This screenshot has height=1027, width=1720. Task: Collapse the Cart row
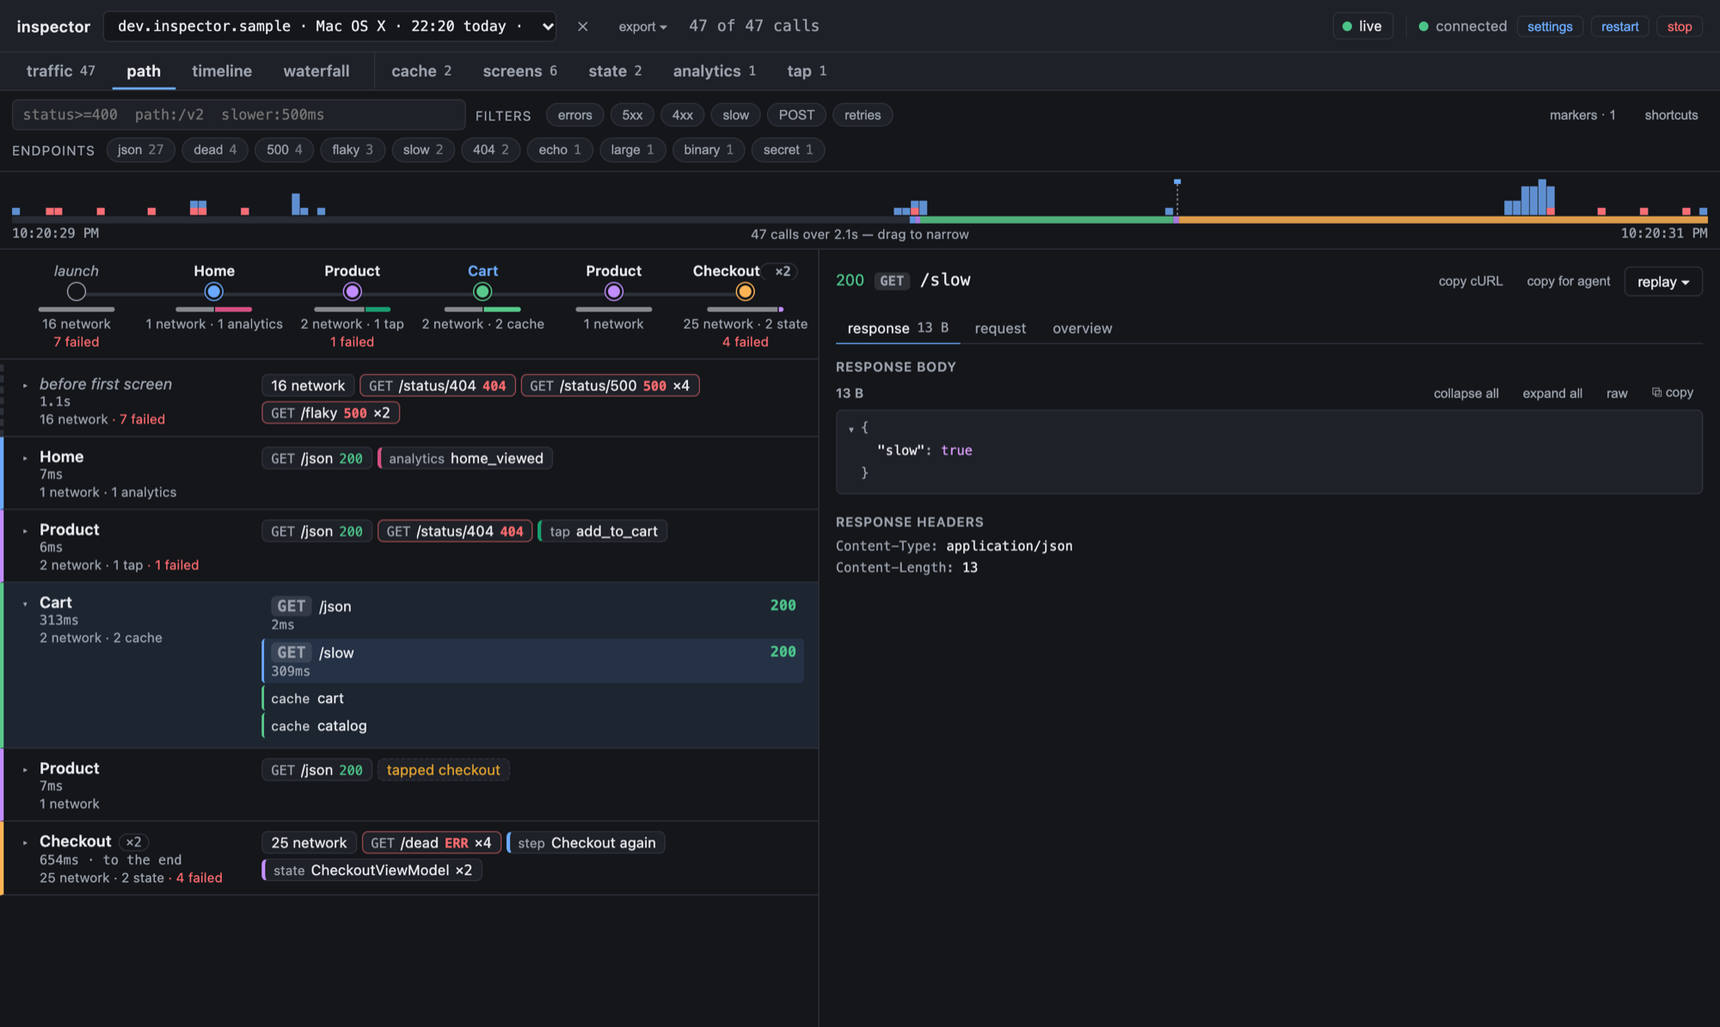pos(25,604)
